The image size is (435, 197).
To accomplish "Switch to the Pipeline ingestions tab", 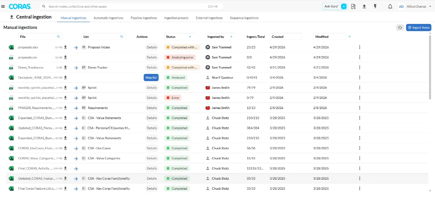I will (144, 18).
